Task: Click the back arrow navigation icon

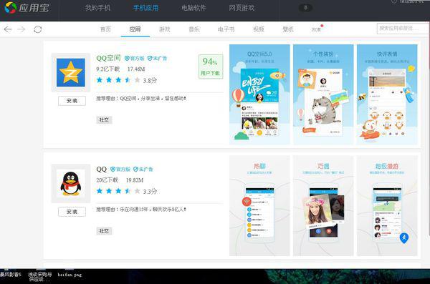Action: (x=8, y=29)
